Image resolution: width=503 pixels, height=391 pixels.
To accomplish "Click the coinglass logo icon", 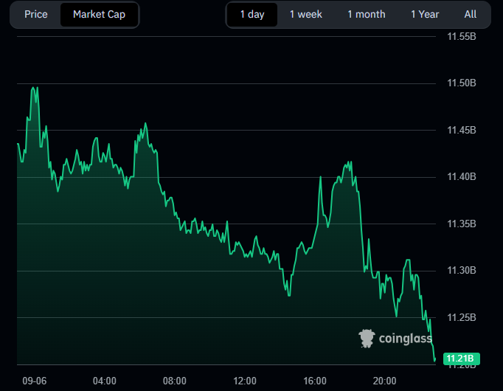I will [367, 339].
